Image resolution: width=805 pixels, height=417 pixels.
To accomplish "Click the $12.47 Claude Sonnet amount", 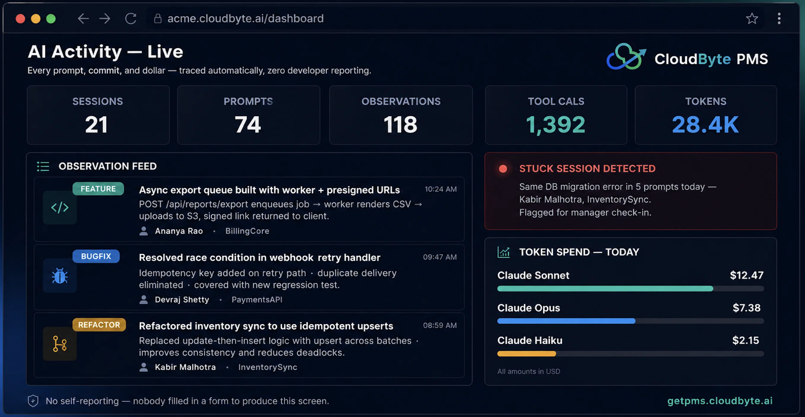I will [x=747, y=275].
